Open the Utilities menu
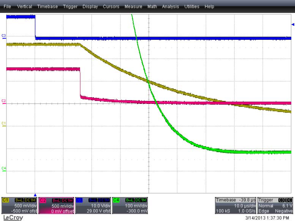Viewport: 295px width, 221px height. tap(192, 6)
